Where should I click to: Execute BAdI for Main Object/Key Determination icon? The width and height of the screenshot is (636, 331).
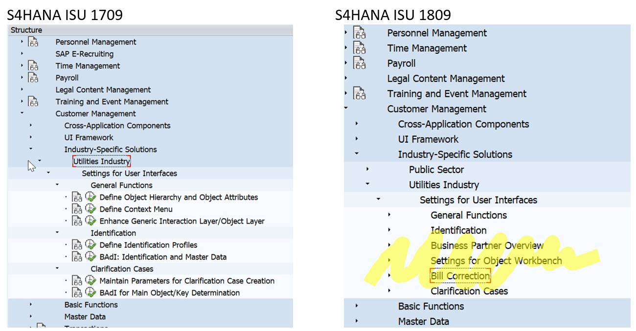91,293
